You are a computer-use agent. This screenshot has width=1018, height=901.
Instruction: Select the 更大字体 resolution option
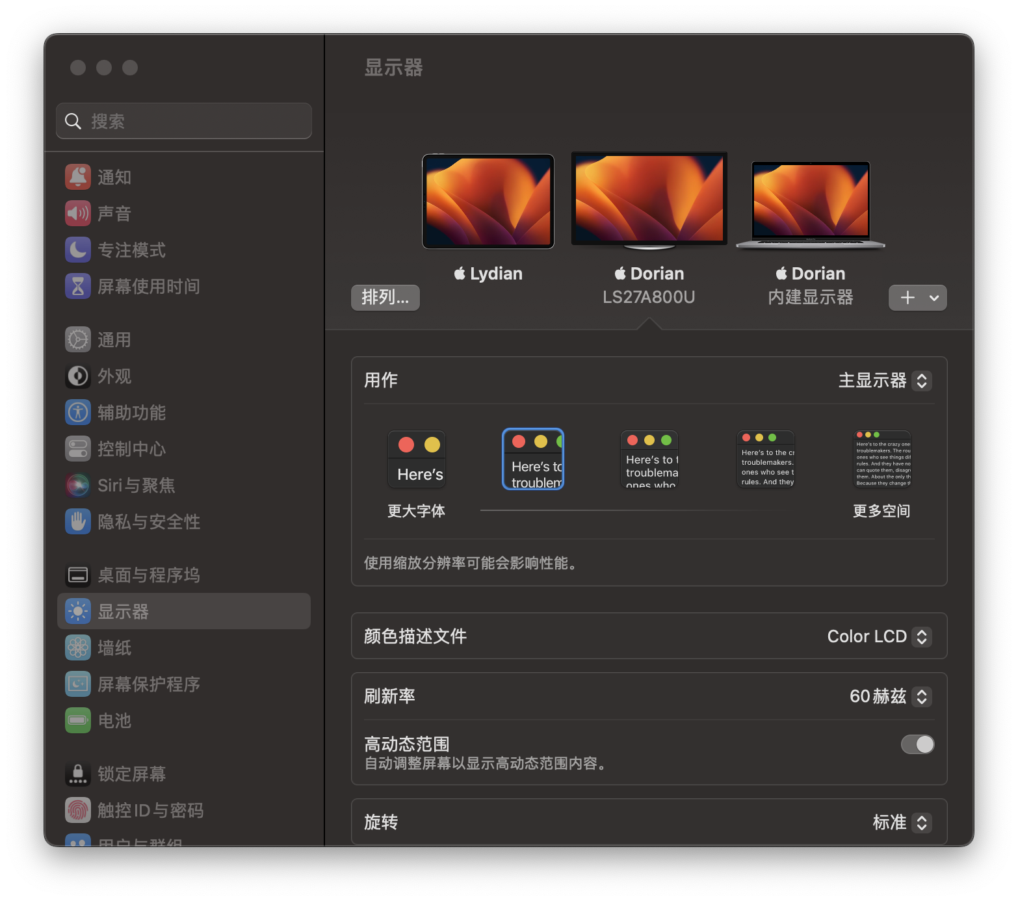(x=417, y=460)
